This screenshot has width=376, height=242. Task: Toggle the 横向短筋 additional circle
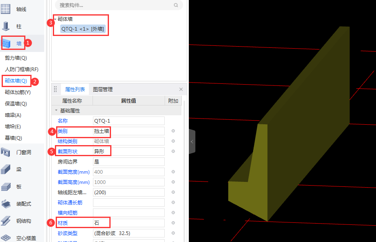tap(173, 213)
